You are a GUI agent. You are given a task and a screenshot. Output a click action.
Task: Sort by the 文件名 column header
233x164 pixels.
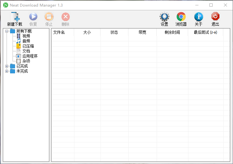pos(63,32)
